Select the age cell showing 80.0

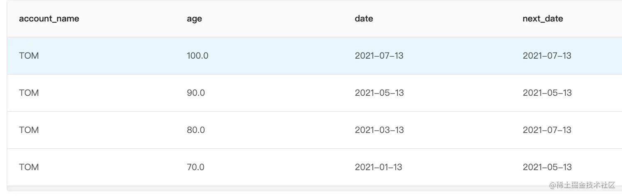pyautogui.click(x=196, y=130)
